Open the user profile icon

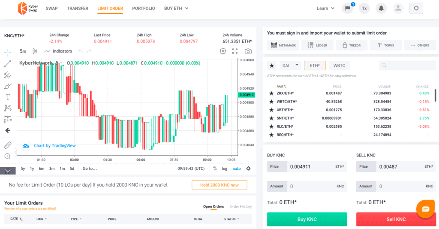(398, 9)
